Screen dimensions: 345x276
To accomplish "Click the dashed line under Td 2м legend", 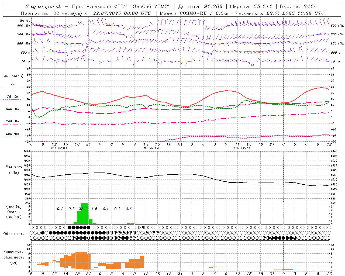I will [12, 100].
